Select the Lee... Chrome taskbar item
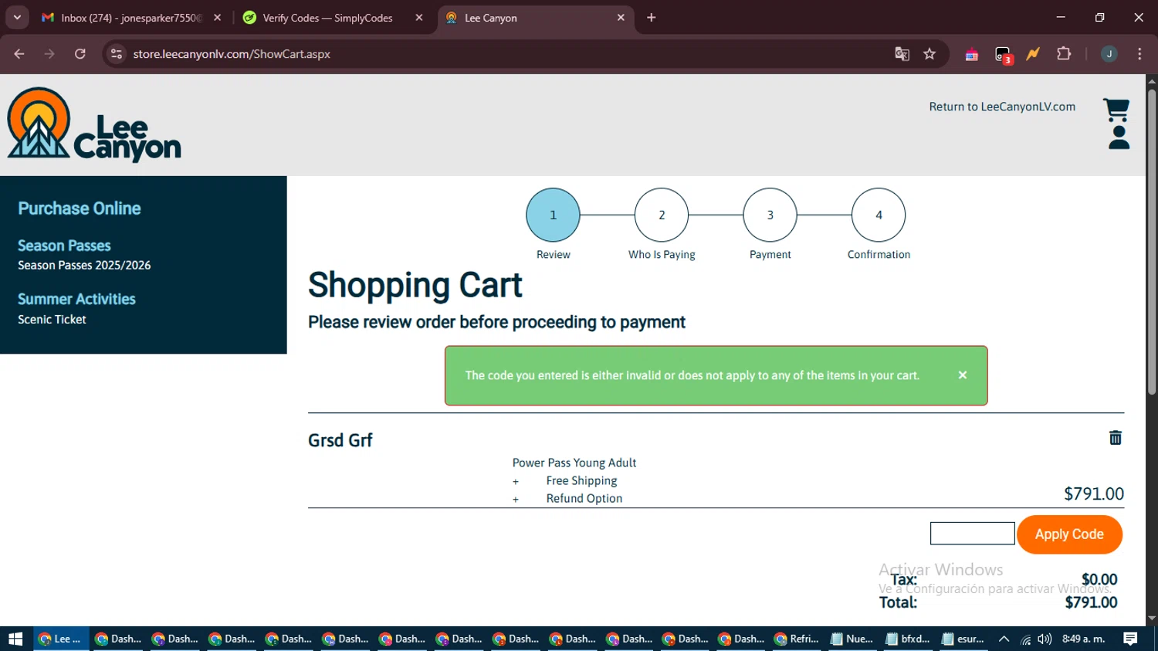The image size is (1158, 651). pyautogui.click(x=61, y=639)
